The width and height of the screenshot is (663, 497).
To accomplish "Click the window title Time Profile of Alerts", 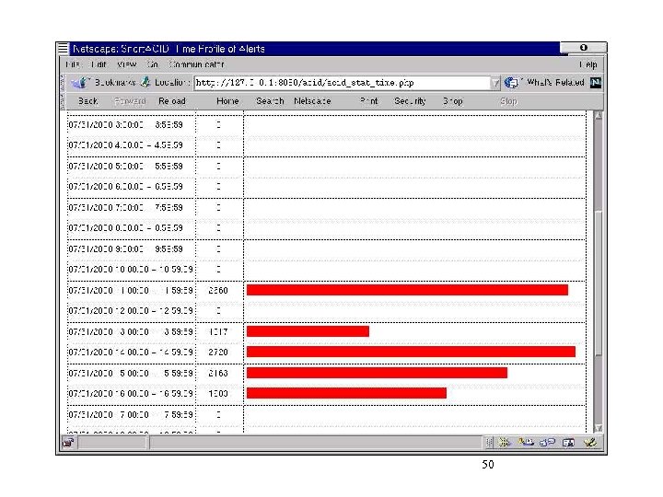I will pyautogui.click(x=220, y=49).
